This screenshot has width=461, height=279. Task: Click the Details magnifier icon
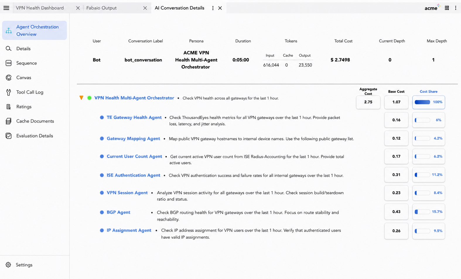click(8, 48)
